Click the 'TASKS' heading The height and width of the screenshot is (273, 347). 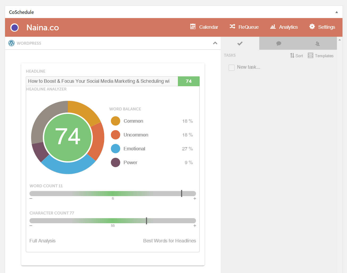230,55
